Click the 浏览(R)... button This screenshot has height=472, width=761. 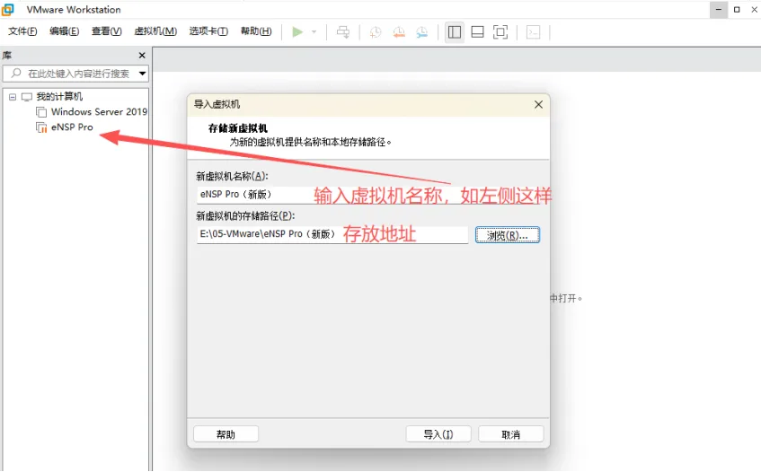tap(508, 235)
